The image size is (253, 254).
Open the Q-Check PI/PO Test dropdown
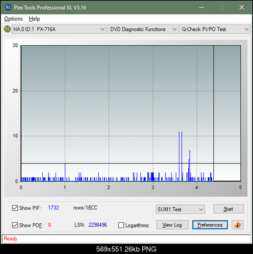click(x=215, y=30)
